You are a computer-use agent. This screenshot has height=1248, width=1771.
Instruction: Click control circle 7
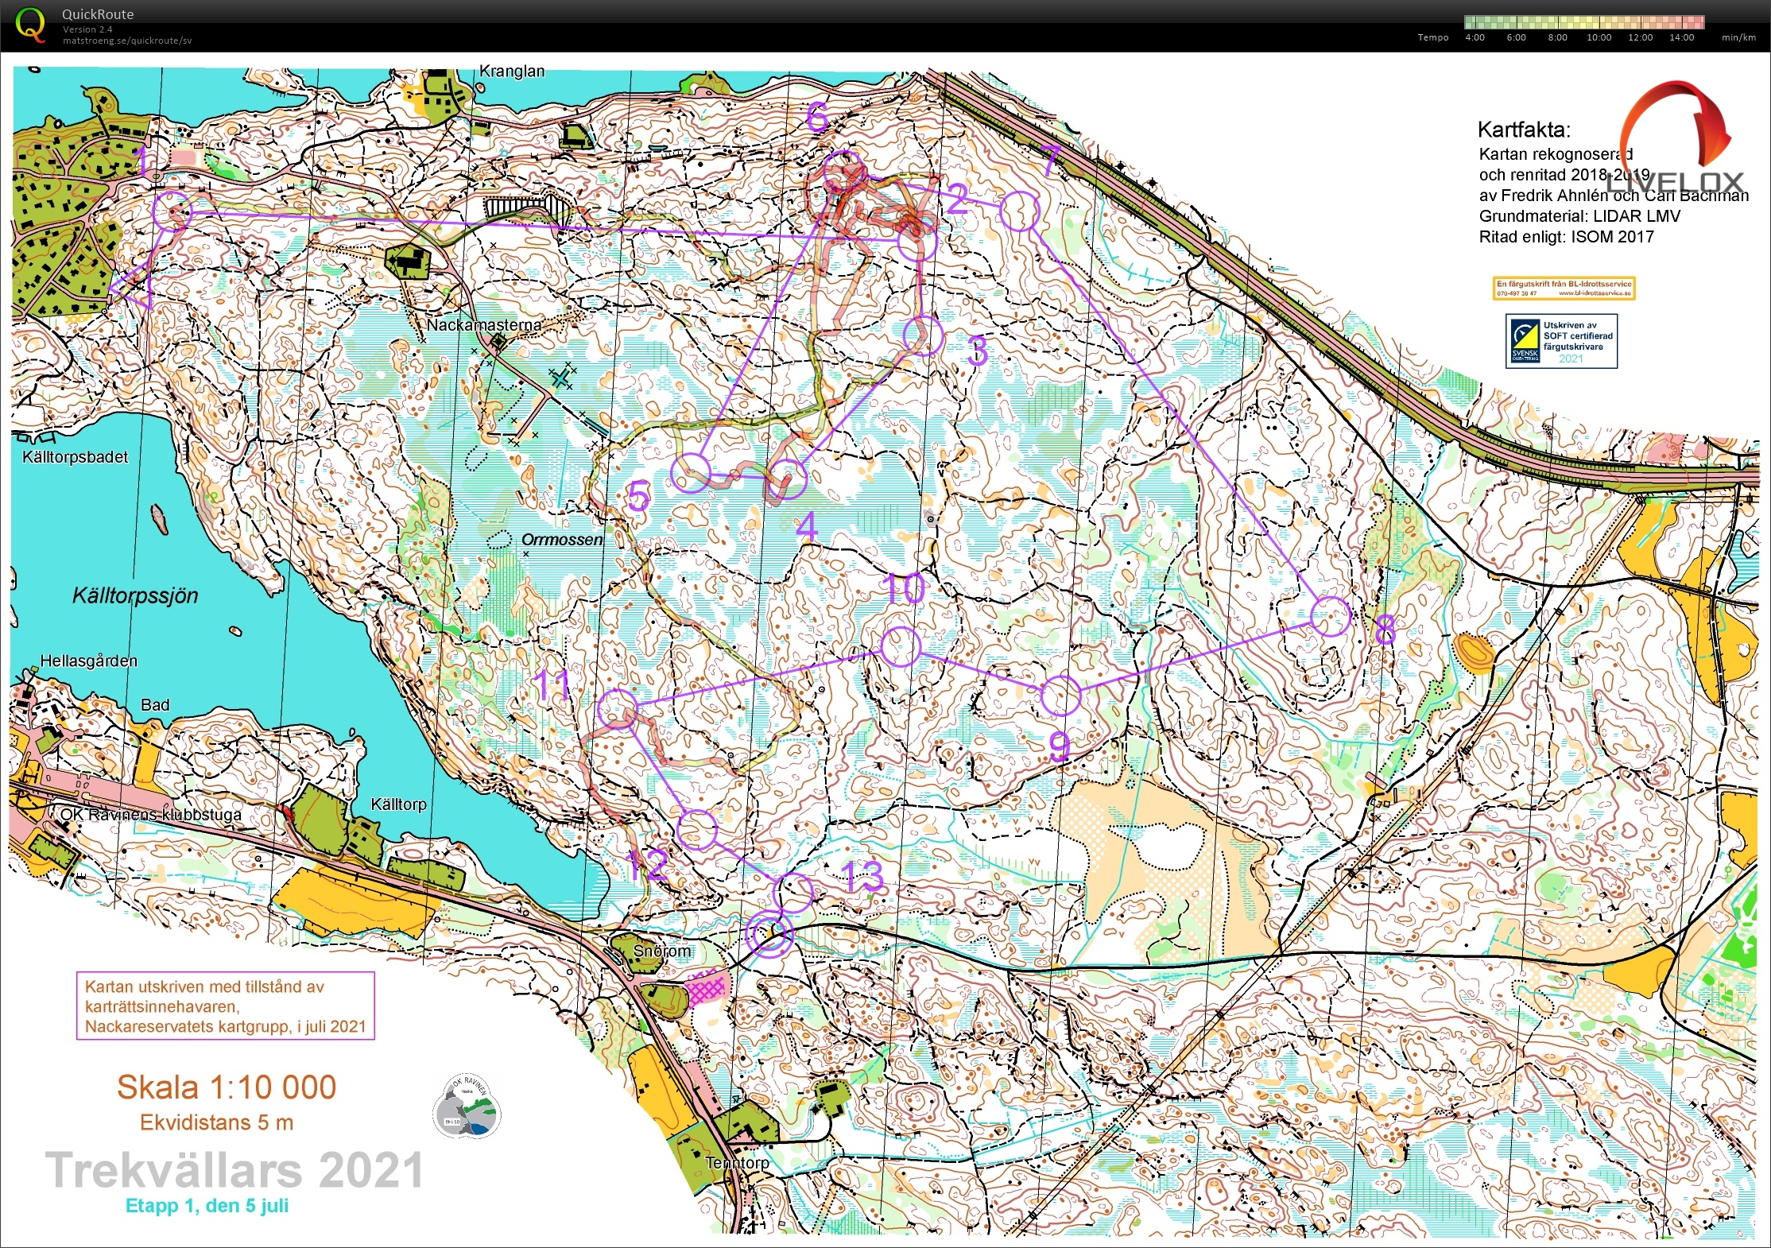click(1019, 211)
